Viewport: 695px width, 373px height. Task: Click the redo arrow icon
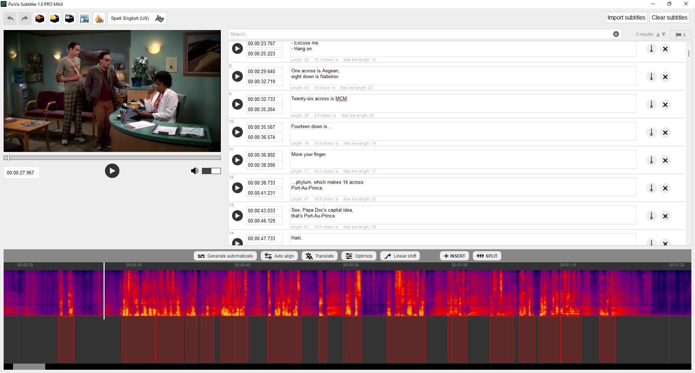coord(25,18)
